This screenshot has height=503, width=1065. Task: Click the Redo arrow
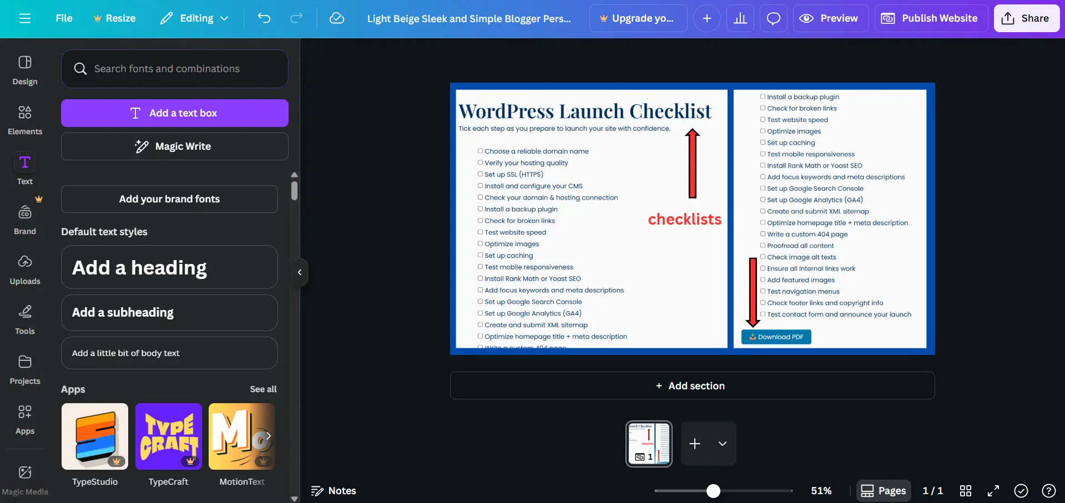[x=296, y=18]
